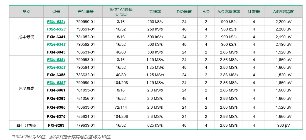Click the 3.8 MS/s sample rate cell
Viewport: 306px width, 140px height.
click(x=155, y=116)
